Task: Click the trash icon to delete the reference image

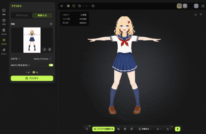Action: pyautogui.click(x=50, y=49)
